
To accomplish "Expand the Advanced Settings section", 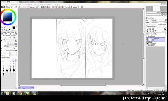I will (x=5, y=58).
